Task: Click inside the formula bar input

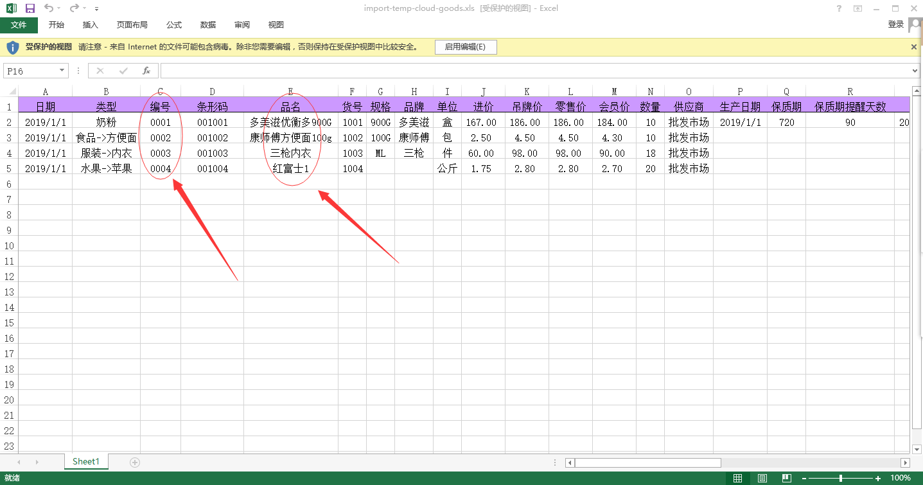Action: point(536,71)
